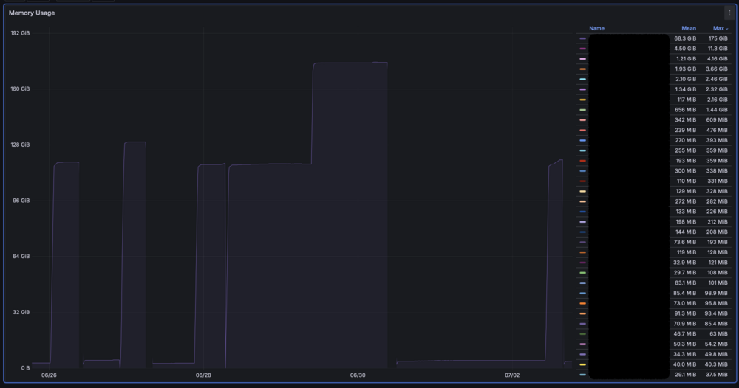Open color picker for the 1.21 GiB mean series
The width and height of the screenshot is (739, 388).
click(583, 59)
